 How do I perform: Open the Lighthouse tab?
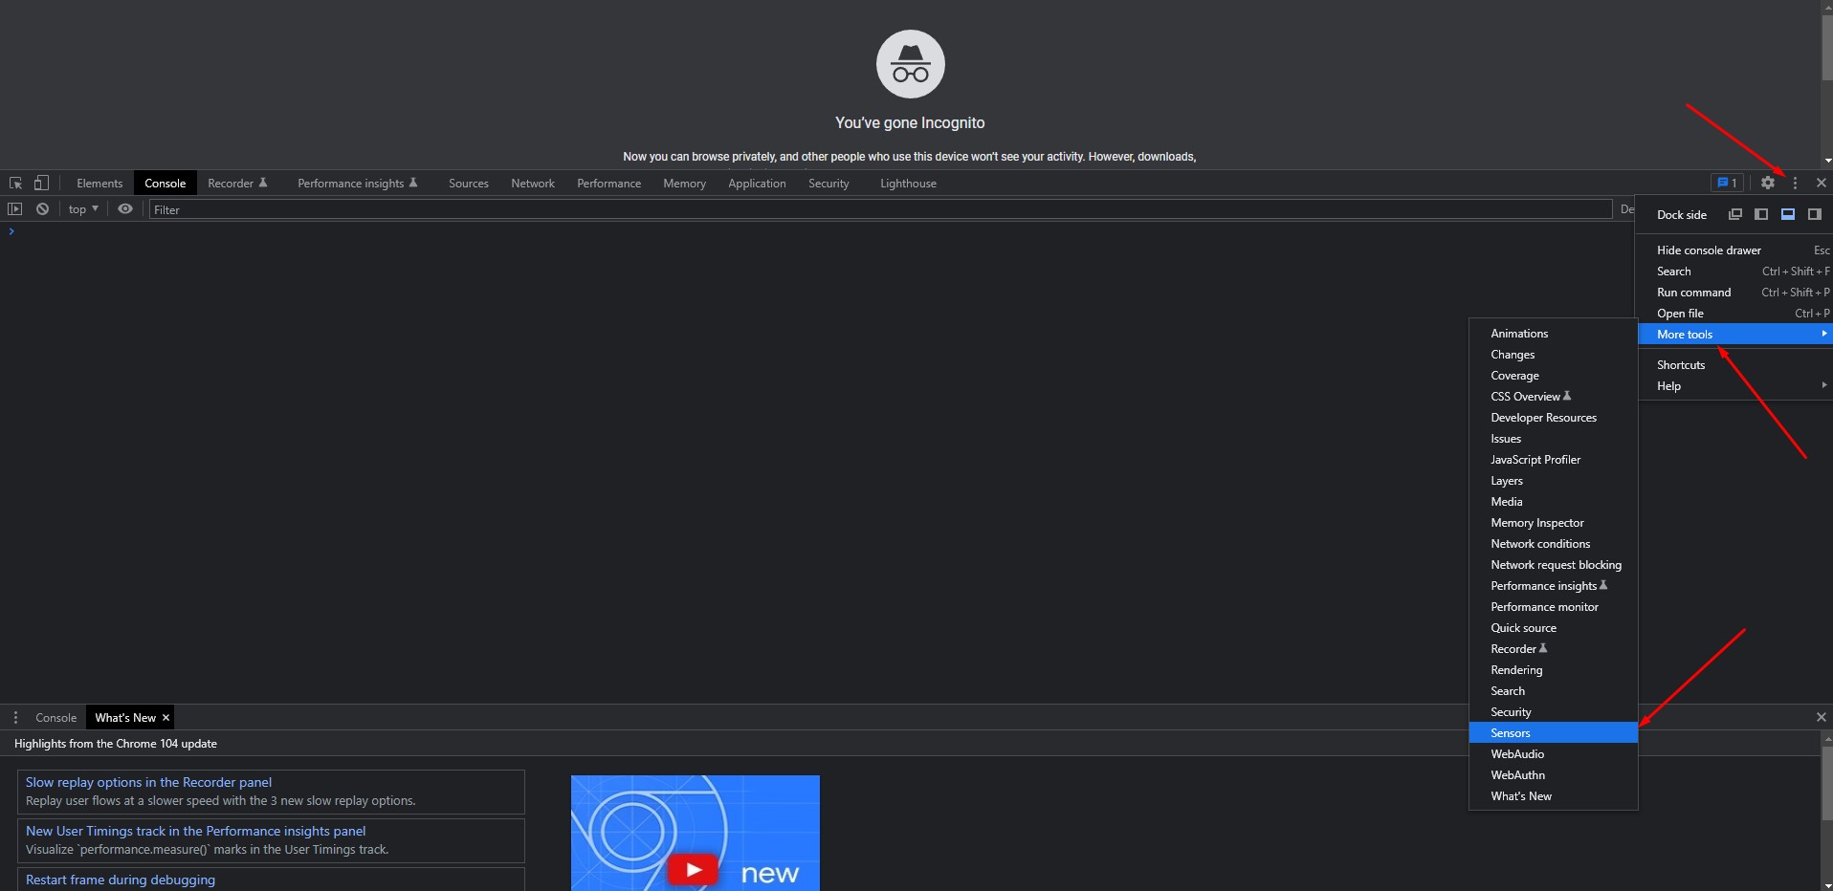pyautogui.click(x=908, y=183)
